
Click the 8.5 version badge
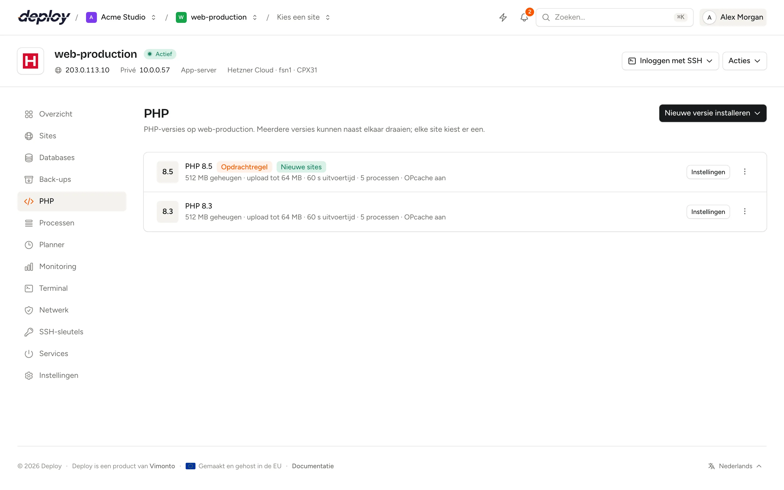(167, 172)
